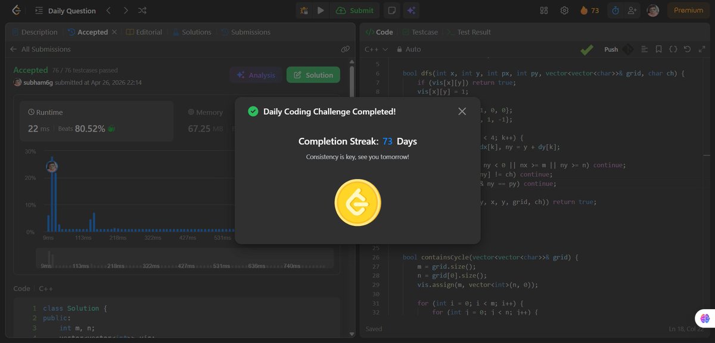This screenshot has width=715, height=343.
Task: Pick a random question with shuffle icon
Action: [142, 10]
